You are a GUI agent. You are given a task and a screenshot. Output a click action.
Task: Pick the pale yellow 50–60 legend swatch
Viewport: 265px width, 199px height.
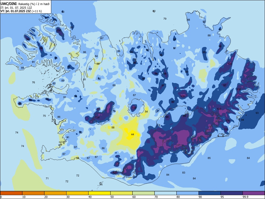(121, 193)
